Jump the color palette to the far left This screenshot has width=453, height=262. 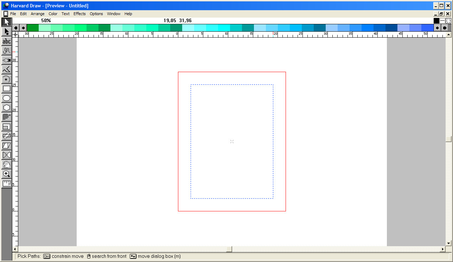coord(16,28)
